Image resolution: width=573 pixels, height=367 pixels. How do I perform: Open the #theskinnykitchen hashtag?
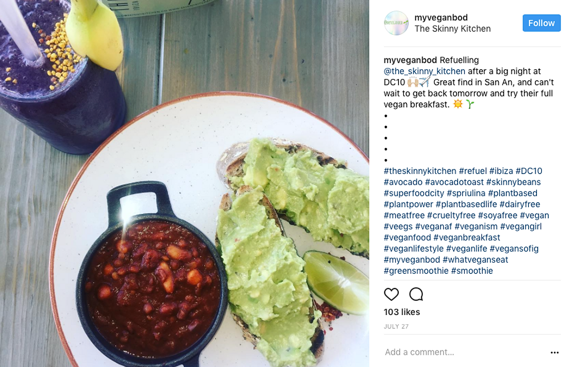coord(420,171)
